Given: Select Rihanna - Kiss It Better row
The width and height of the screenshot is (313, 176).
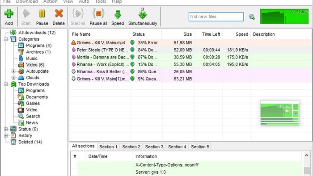Looking at the screenshot, I should [x=191, y=71].
